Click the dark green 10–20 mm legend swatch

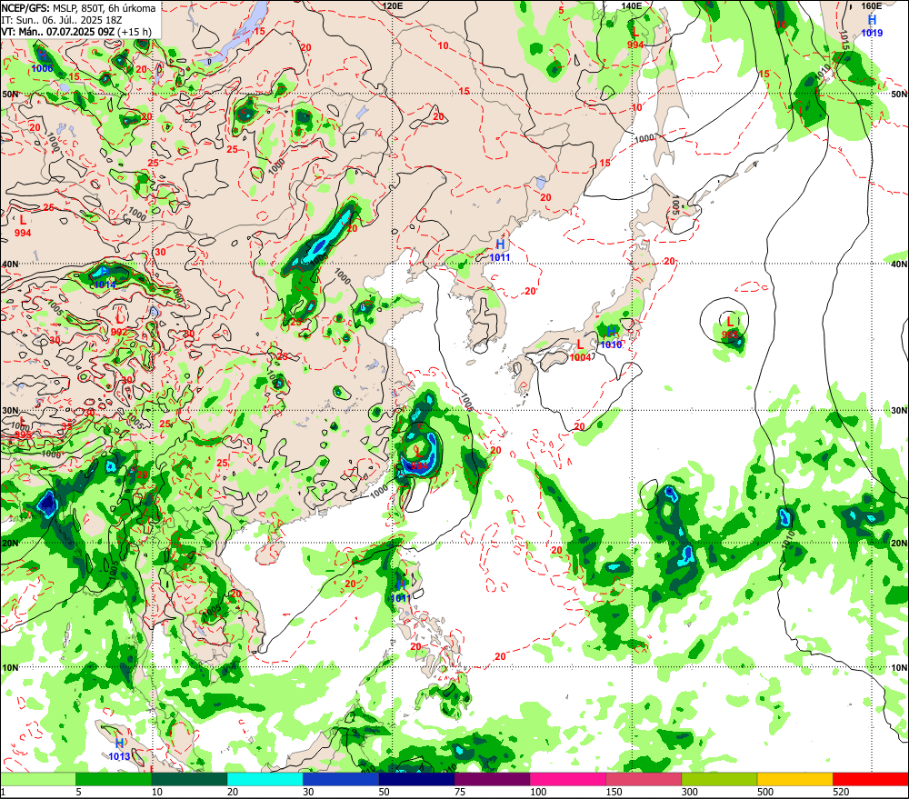[x=190, y=779]
